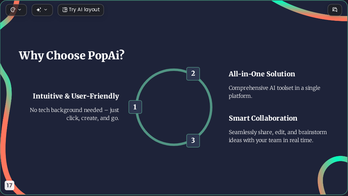Select step 1 marker on circle
348x196 pixels.
(135, 107)
